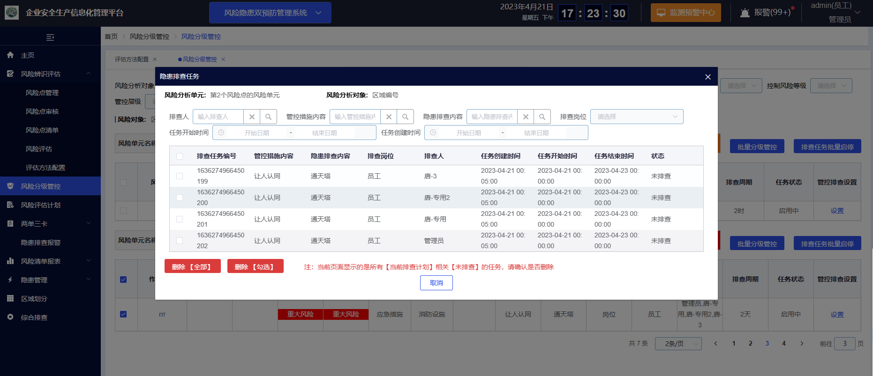
Task: Click 任务开始时间 start date field
Action: 257,133
